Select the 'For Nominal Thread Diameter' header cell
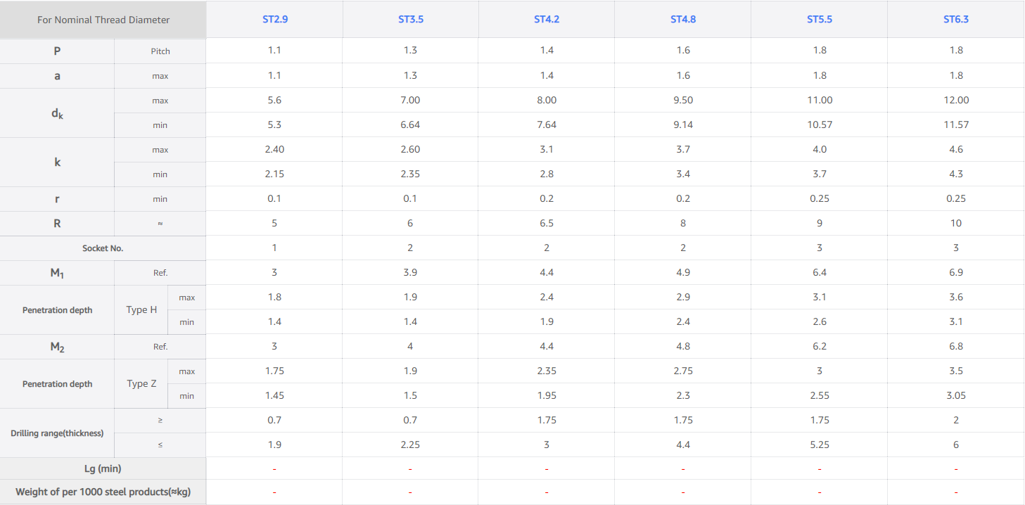Screen dimensions: 1025x505 [103, 20]
